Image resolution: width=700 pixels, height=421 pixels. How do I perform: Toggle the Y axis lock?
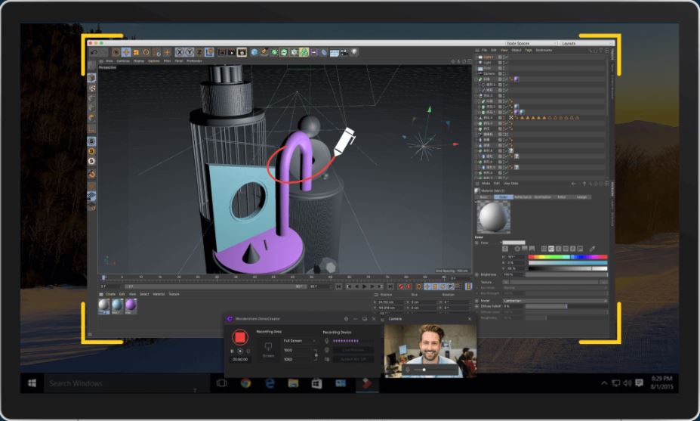coord(190,52)
